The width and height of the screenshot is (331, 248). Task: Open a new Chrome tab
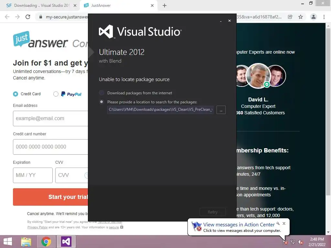[x=165, y=5]
